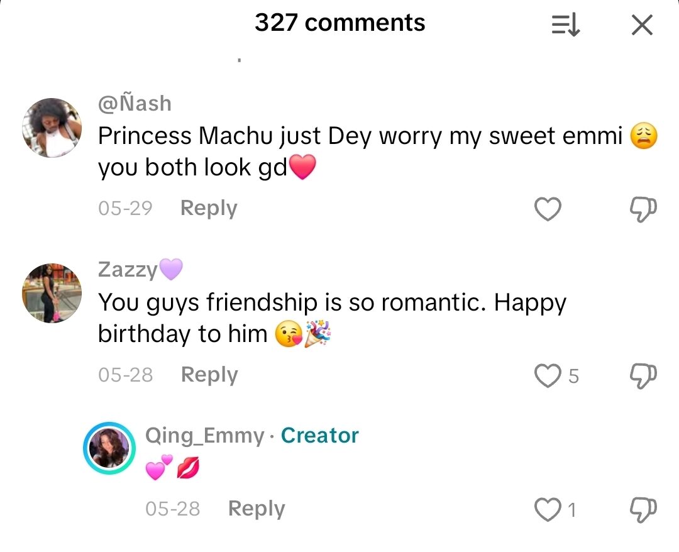Open Zazzy's profile picture
679x552 pixels.
click(x=52, y=294)
